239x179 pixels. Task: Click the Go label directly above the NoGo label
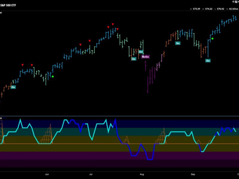pos(141,52)
